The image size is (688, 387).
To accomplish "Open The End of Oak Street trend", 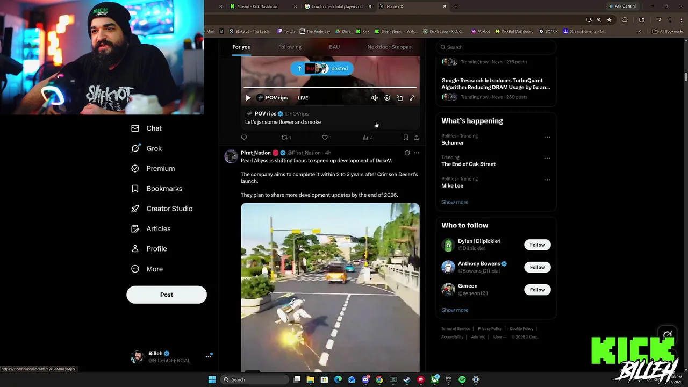I will point(468,164).
